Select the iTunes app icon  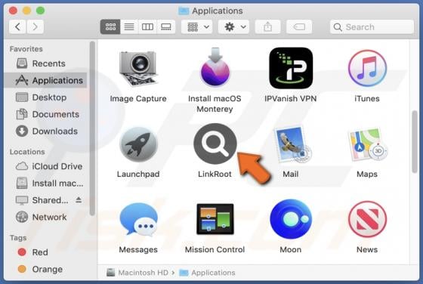coord(367,68)
